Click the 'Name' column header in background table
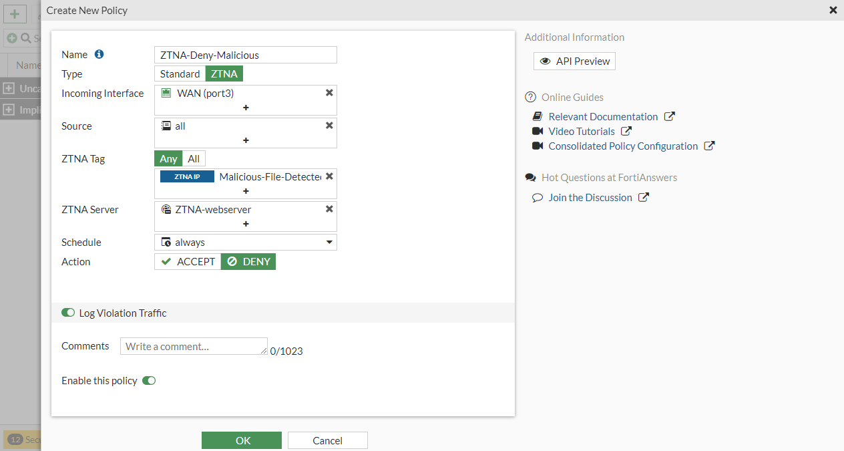The width and height of the screenshot is (844, 451). pyautogui.click(x=28, y=65)
